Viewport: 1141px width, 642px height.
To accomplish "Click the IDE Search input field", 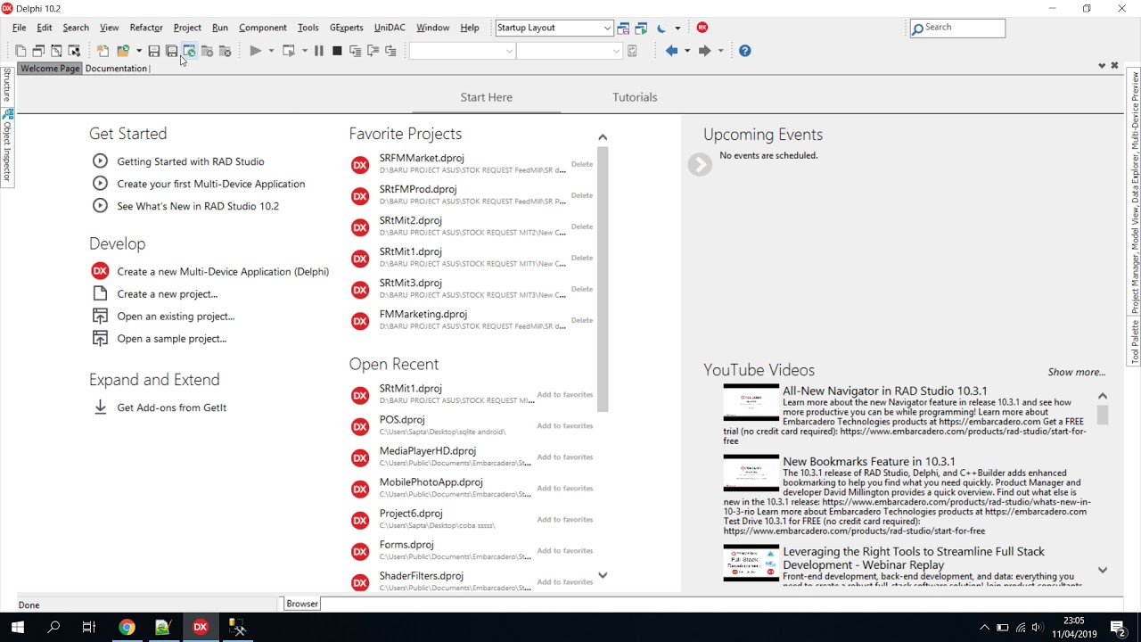I will pyautogui.click(x=957, y=28).
